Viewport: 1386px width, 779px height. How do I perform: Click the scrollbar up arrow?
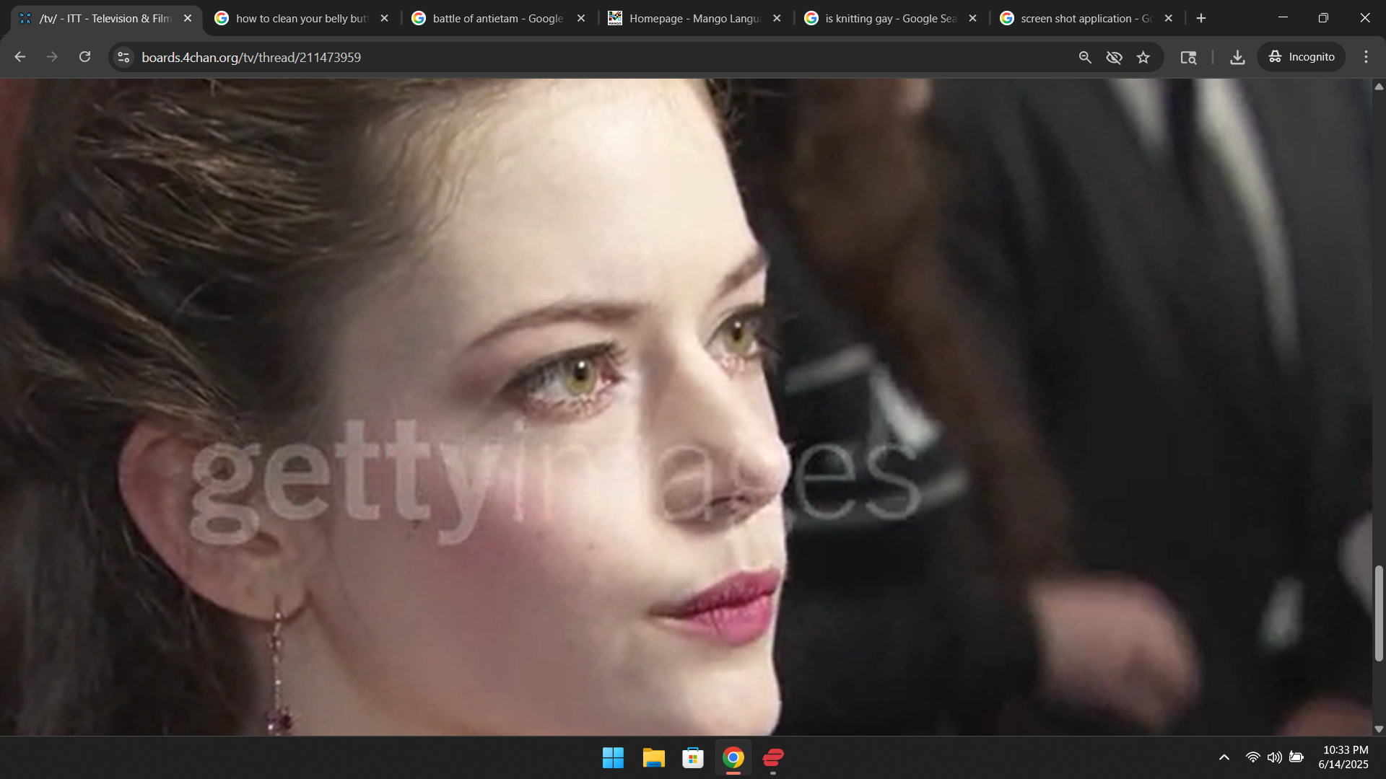click(1379, 86)
